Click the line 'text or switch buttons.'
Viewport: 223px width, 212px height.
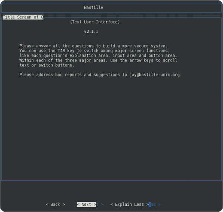tap(47, 65)
